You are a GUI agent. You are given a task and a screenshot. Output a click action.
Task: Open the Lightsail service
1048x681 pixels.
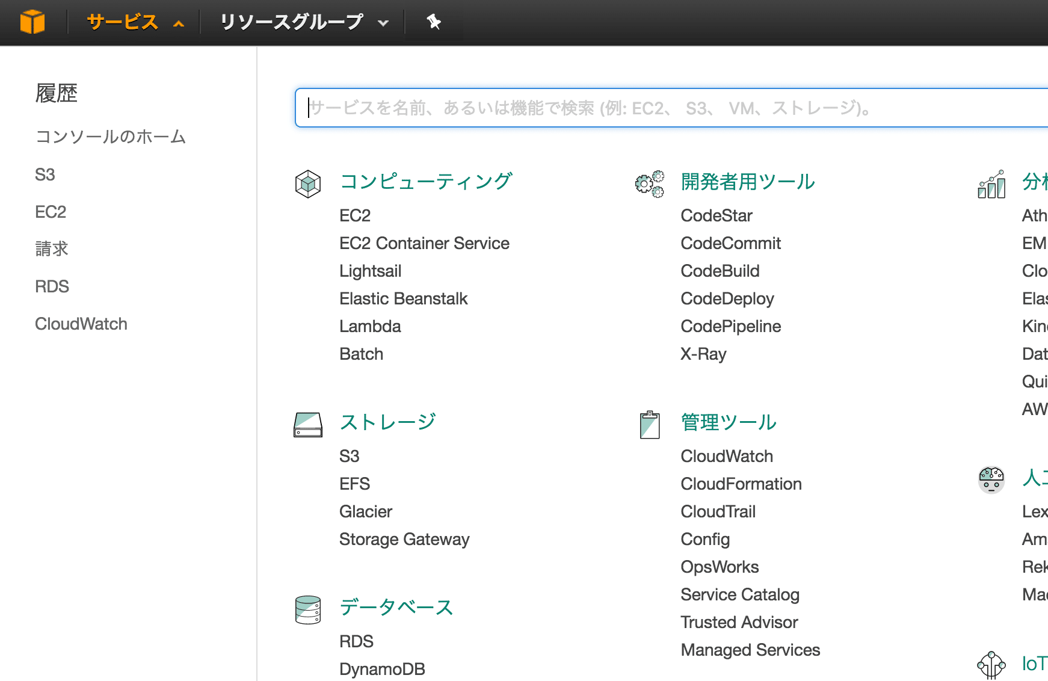[370, 271]
